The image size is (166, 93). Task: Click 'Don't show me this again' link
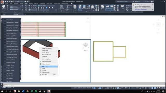pos(141,10)
